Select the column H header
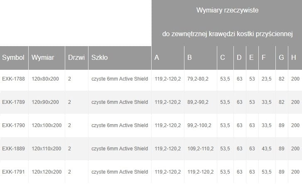Viewport: 302px width, 184px height. point(294,58)
